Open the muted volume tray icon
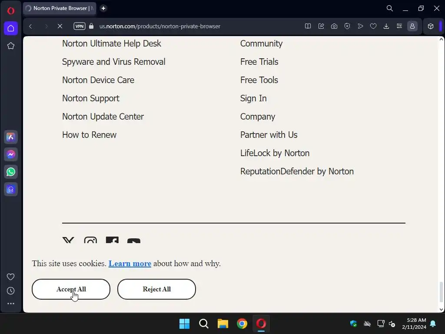 click(392, 324)
